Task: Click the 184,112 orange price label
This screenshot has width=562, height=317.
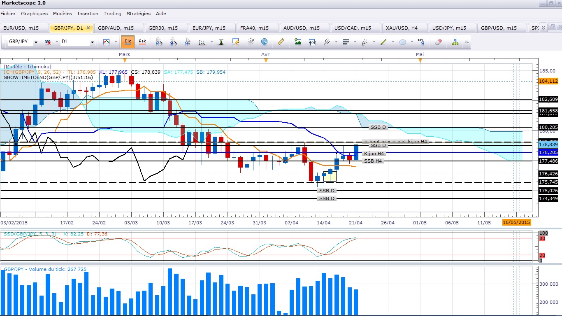Action: pos(548,81)
